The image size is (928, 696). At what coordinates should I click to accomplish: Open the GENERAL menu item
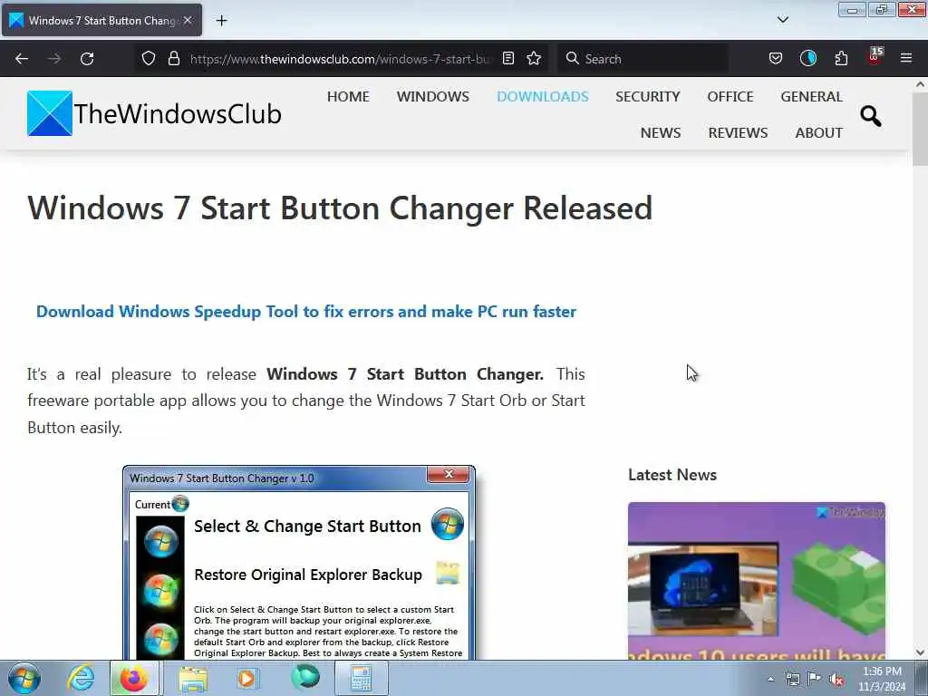pos(811,96)
